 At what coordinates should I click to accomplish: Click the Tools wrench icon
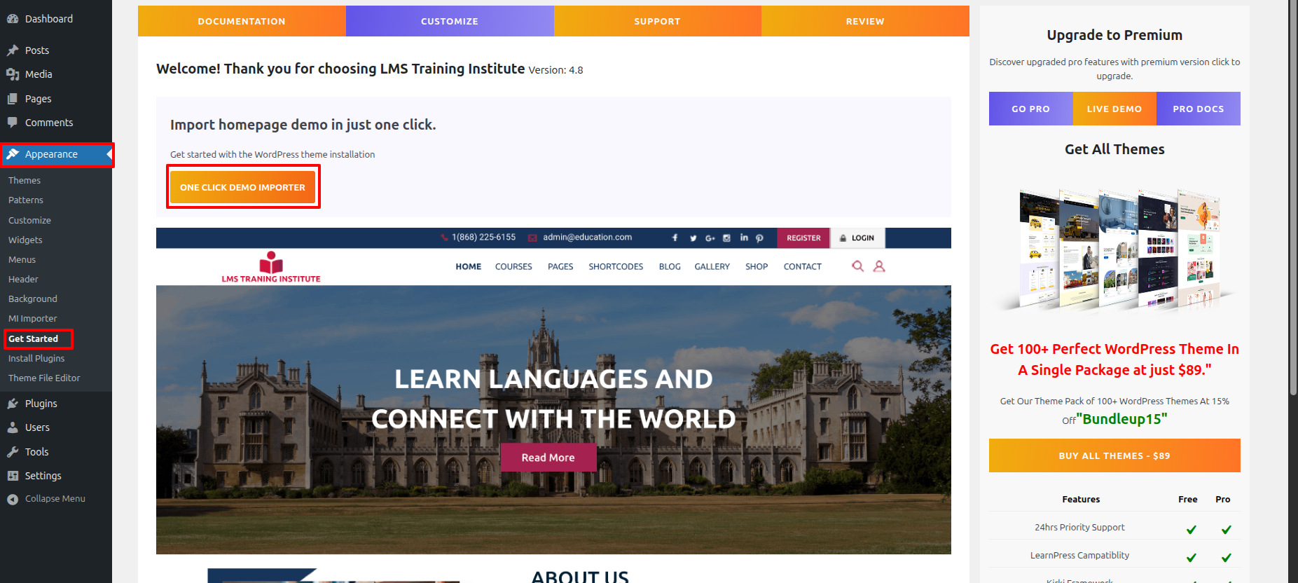[13, 452]
